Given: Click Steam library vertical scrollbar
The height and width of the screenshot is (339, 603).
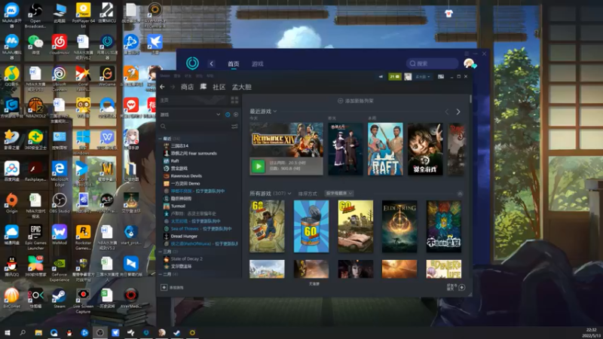Looking at the screenshot, I should click(x=470, y=99).
